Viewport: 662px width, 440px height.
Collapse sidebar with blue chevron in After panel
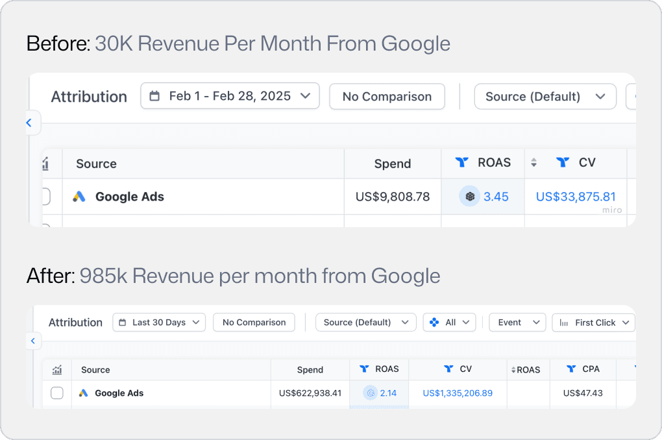33,341
